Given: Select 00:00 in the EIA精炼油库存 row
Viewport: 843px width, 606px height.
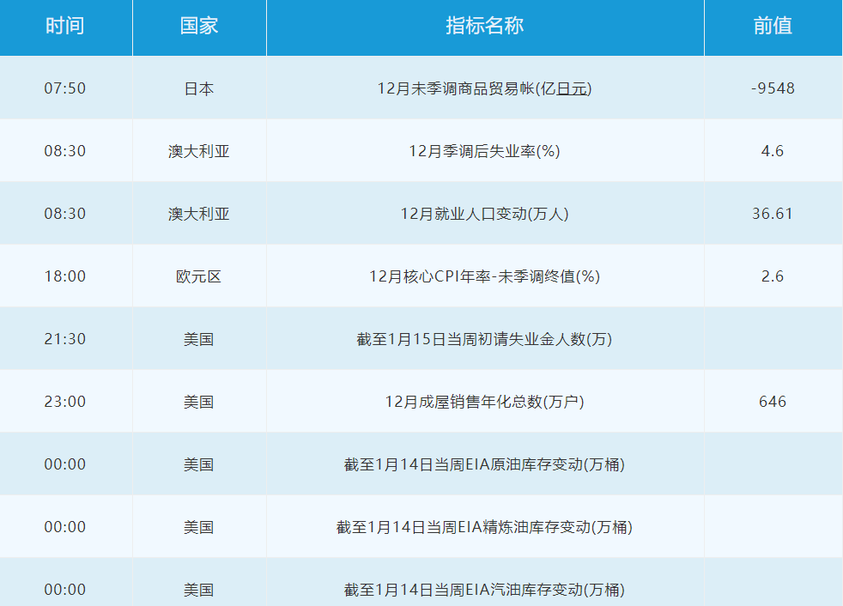Looking at the screenshot, I should pos(65,527).
